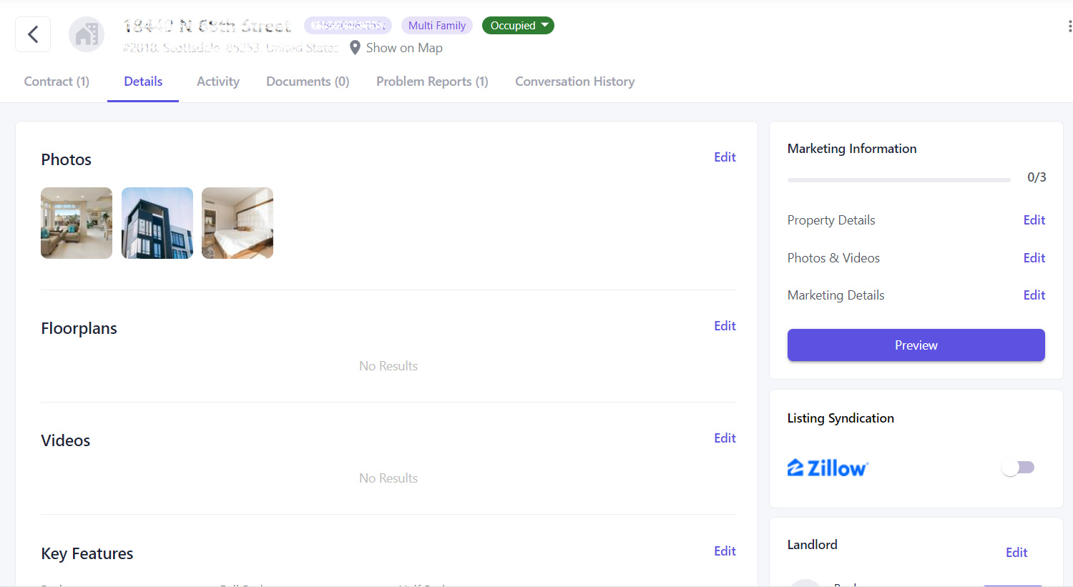Click the back arrow to return
The height and width of the screenshot is (587, 1073).
tap(32, 34)
